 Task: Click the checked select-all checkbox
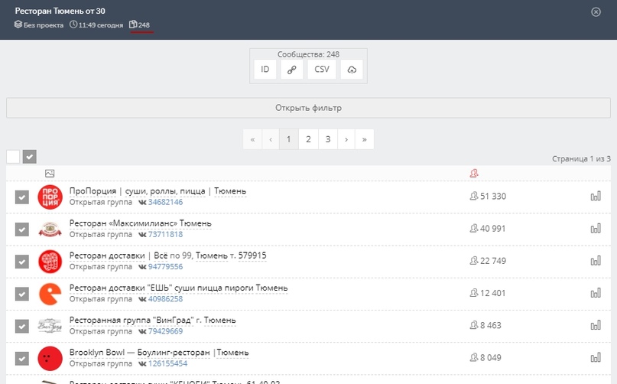tap(30, 156)
